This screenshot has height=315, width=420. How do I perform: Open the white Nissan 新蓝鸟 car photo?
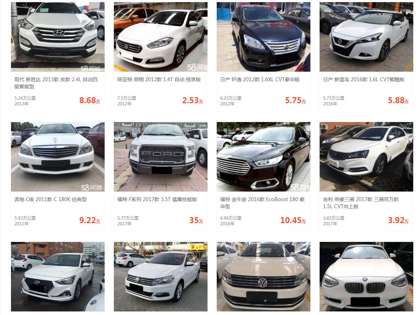[x=366, y=37]
